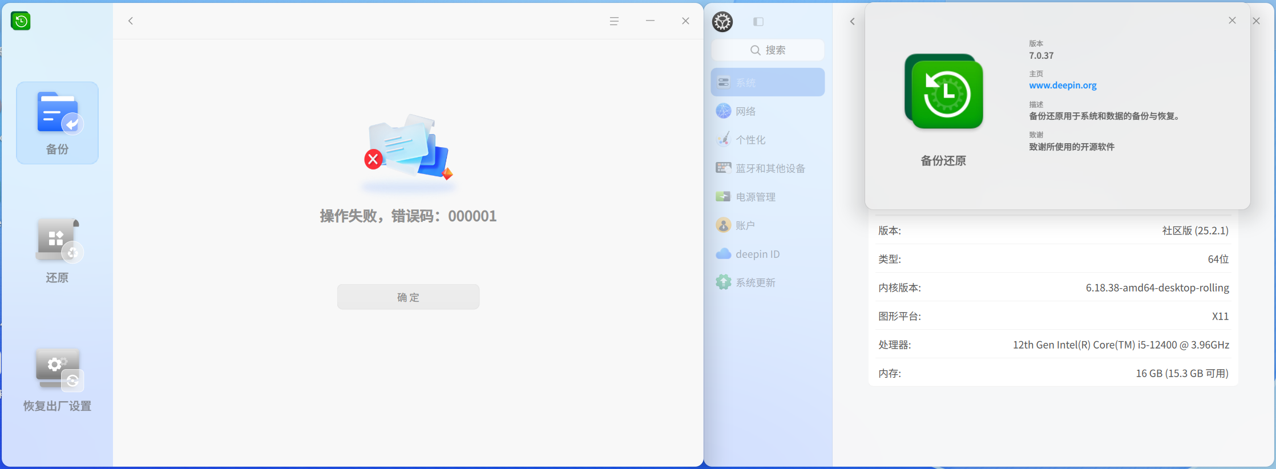
Task: Click the large 备份还原 app icon in About dialog
Action: tap(944, 91)
